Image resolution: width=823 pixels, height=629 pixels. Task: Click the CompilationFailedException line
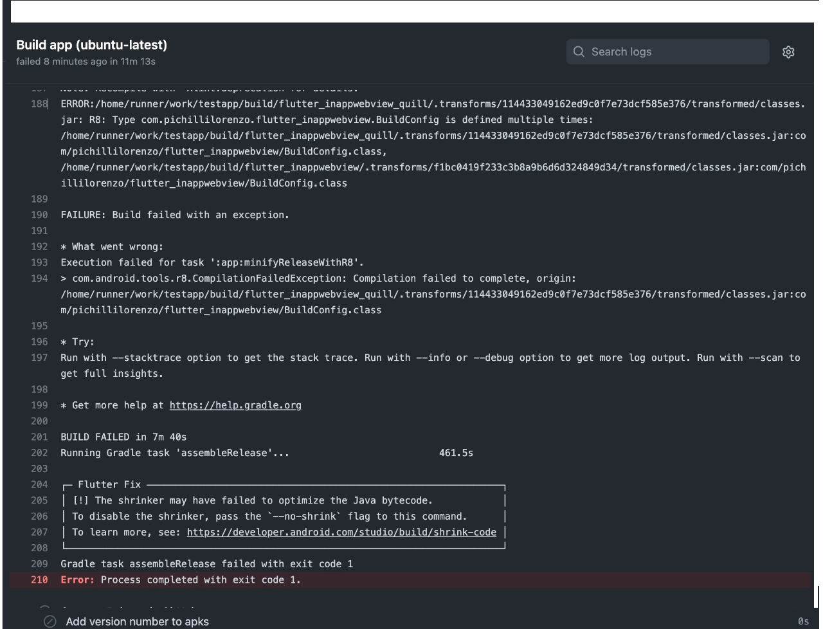pyautogui.click(x=433, y=294)
